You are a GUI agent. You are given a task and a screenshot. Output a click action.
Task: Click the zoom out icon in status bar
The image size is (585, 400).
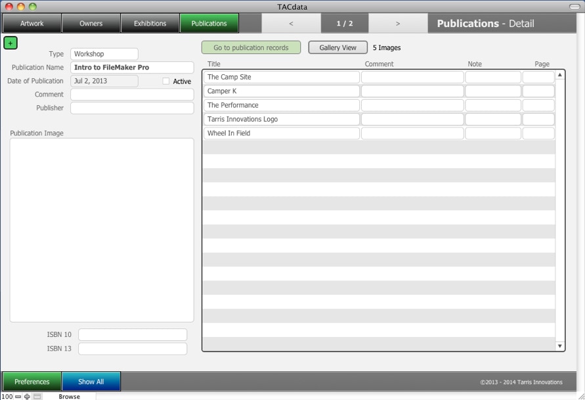point(18,396)
